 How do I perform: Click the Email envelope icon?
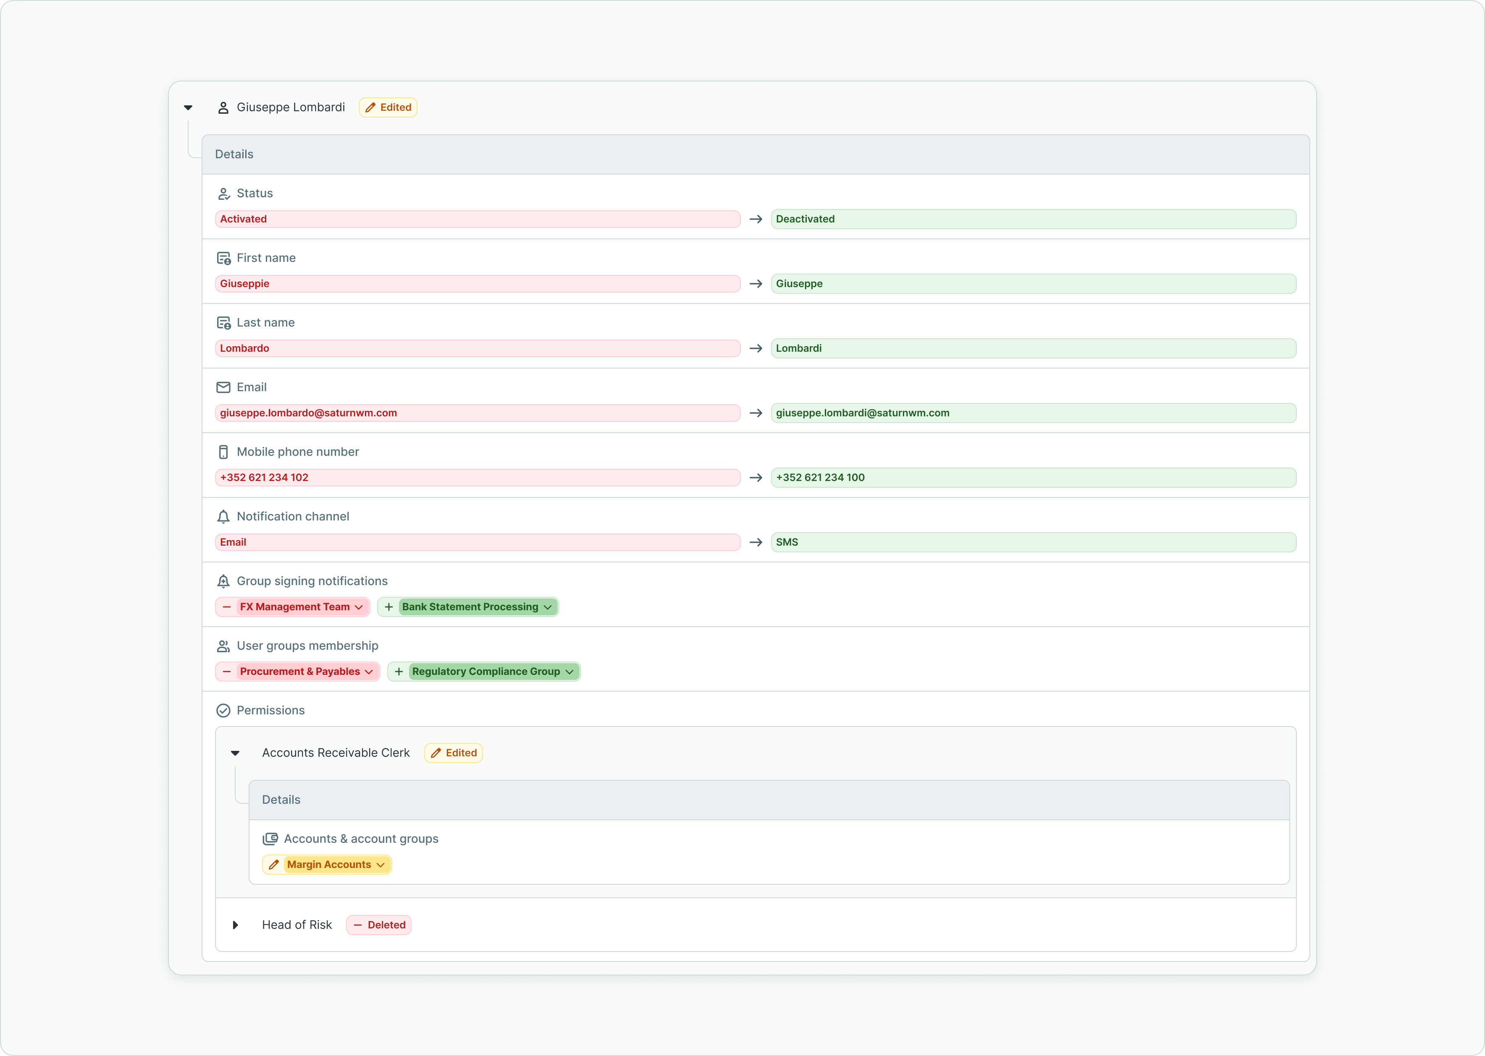223,387
